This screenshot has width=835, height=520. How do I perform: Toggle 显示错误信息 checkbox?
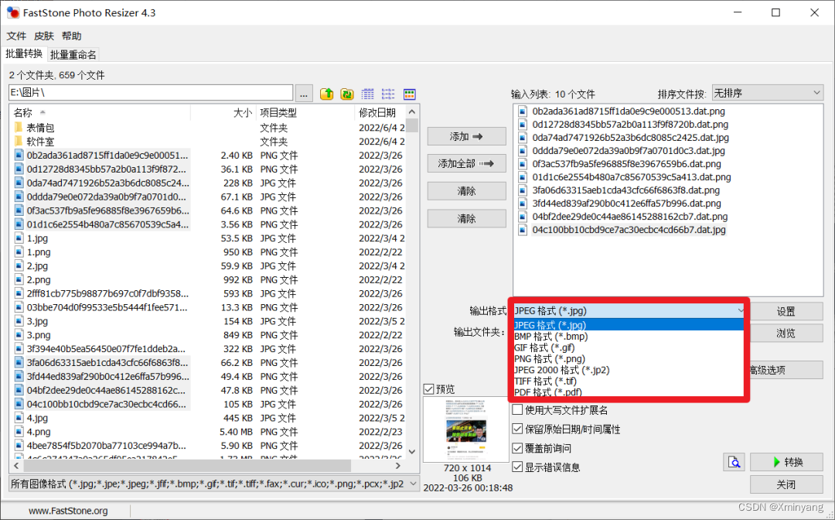tap(517, 467)
